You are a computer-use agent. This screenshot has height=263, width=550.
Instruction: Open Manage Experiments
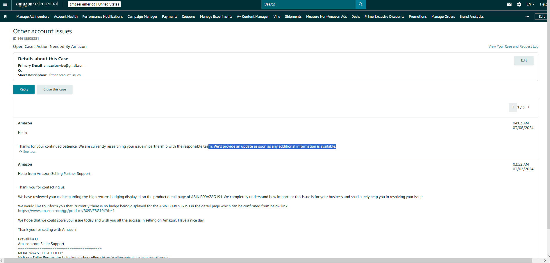216,17
